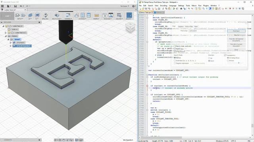Select the On losing focus radio
The height and width of the screenshot is (142, 254).
point(228,58)
